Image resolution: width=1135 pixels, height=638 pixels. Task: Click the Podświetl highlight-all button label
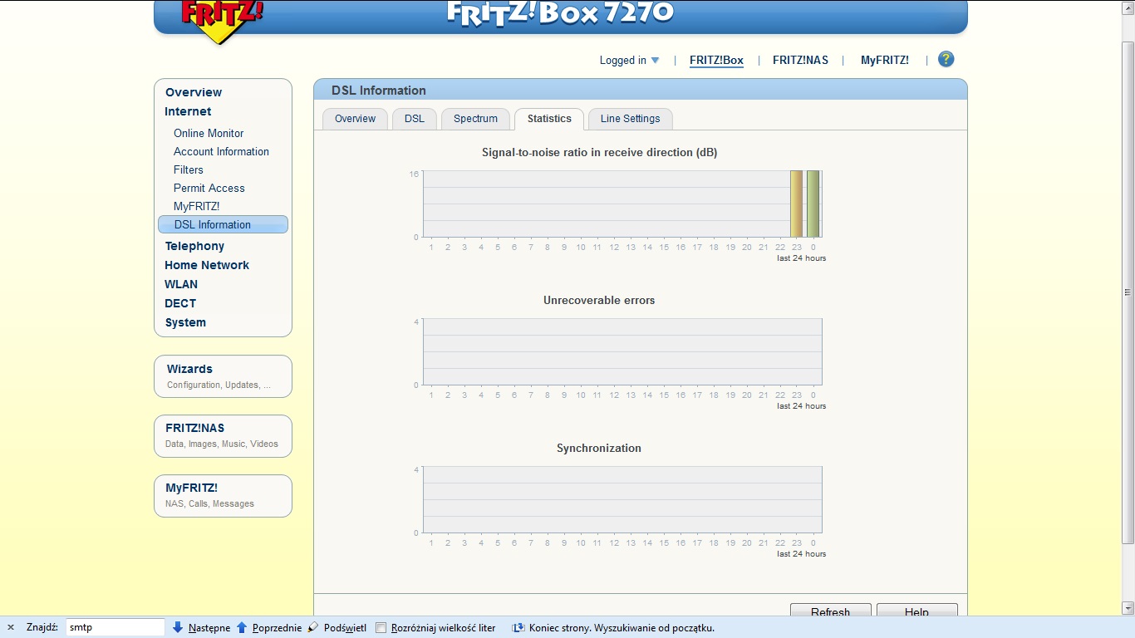[345, 628]
